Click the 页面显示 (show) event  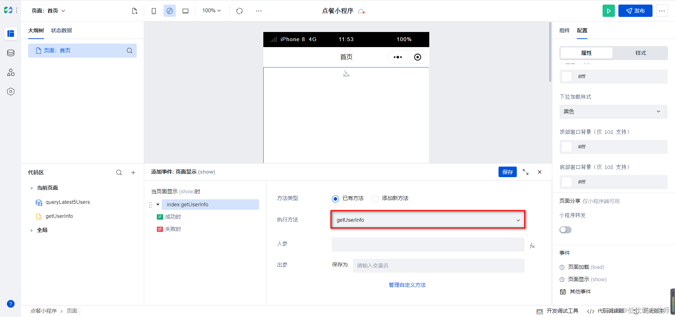(x=583, y=279)
